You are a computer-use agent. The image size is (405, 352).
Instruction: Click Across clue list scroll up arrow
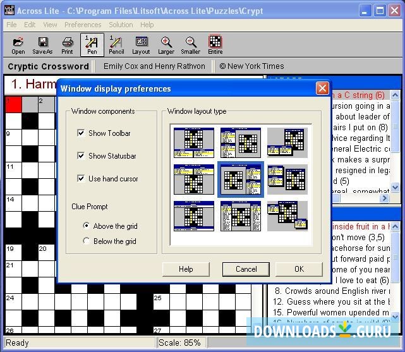(x=395, y=95)
